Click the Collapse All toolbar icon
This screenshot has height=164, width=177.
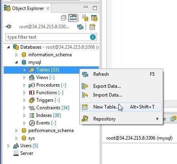pos(63,18)
